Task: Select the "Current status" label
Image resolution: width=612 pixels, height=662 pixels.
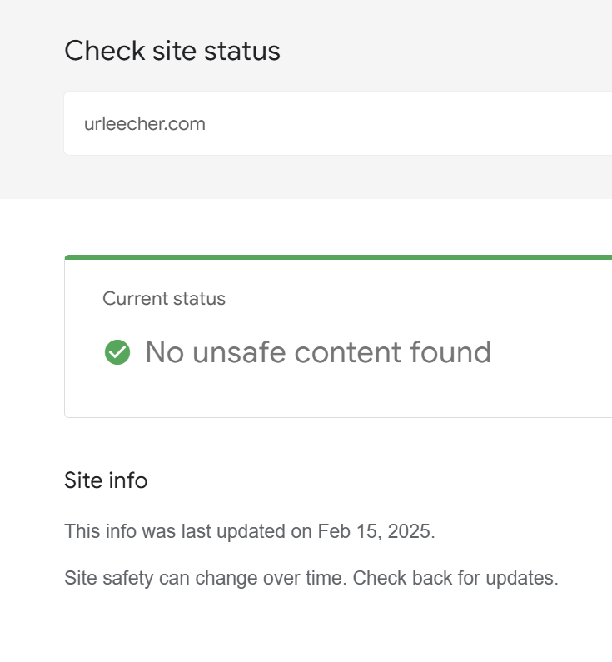Action: coord(164,299)
